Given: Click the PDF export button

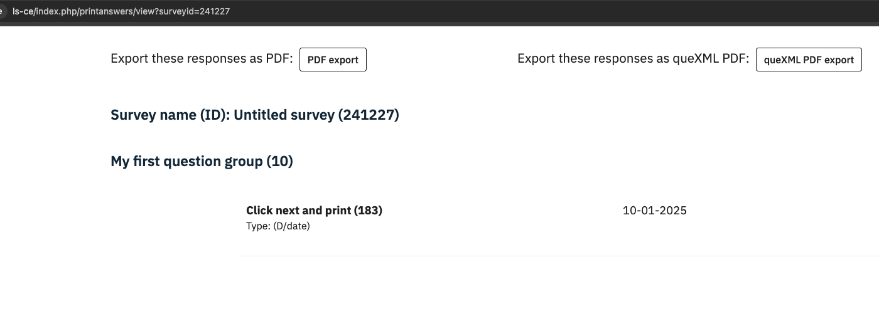Looking at the screenshot, I should [x=333, y=60].
